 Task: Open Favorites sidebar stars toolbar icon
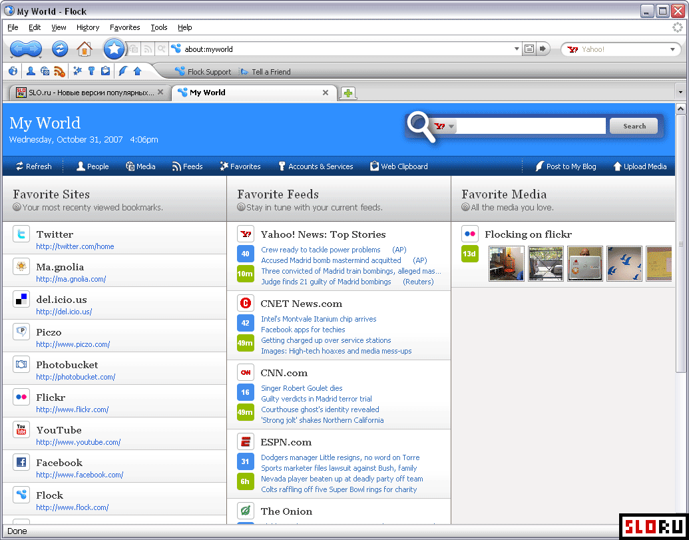coord(77,71)
